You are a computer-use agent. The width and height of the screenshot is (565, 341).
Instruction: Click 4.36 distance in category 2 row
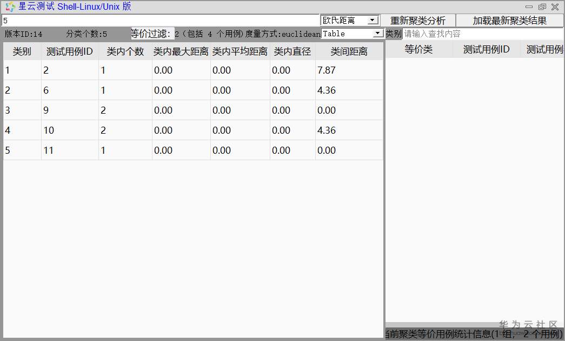[349, 90]
